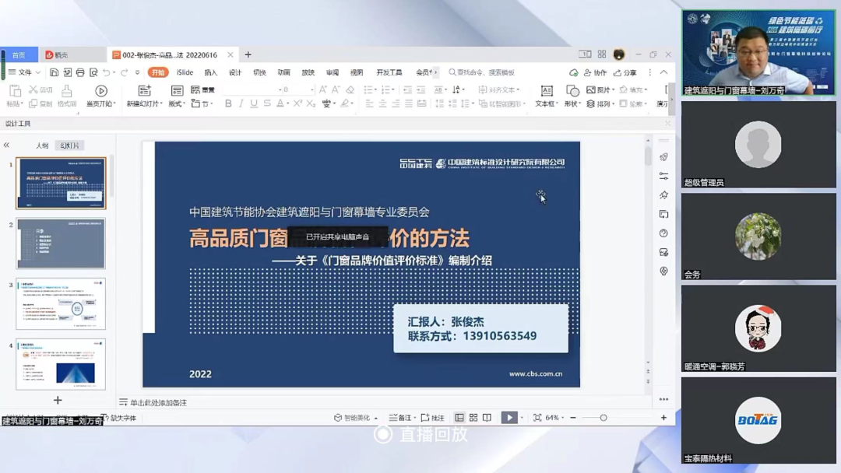
Task: Toggle italic formatting
Action: pos(242,103)
